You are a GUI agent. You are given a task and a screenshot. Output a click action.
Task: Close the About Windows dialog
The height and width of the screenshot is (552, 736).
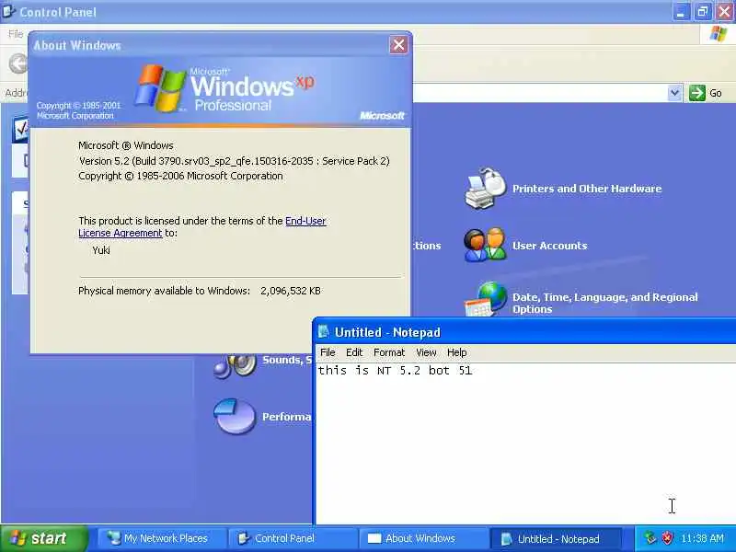(398, 45)
